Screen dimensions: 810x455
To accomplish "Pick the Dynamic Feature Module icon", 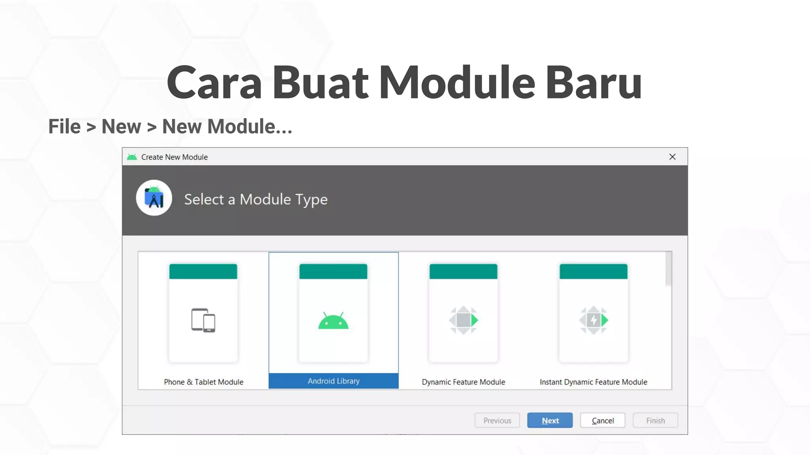I will (464, 320).
